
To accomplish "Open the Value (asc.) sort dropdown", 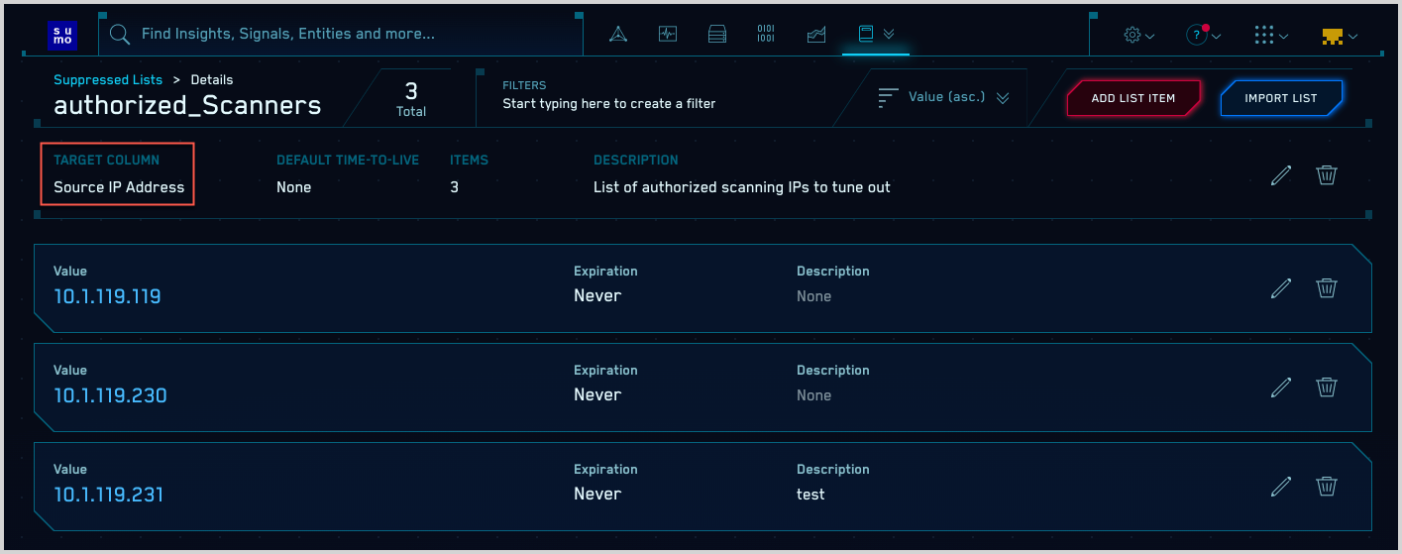I will [943, 97].
